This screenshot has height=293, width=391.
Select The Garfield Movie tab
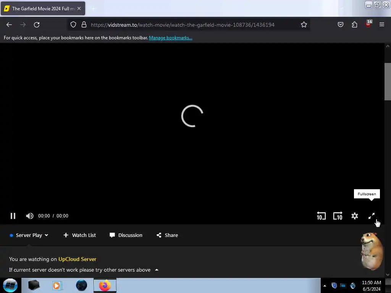pyautogui.click(x=43, y=8)
